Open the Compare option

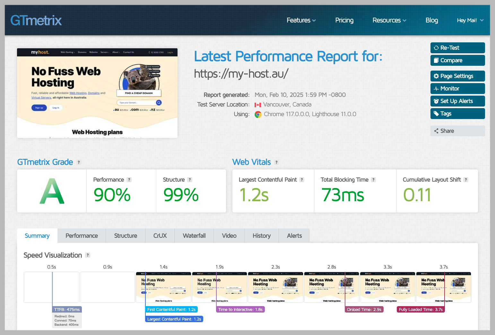coord(457,60)
